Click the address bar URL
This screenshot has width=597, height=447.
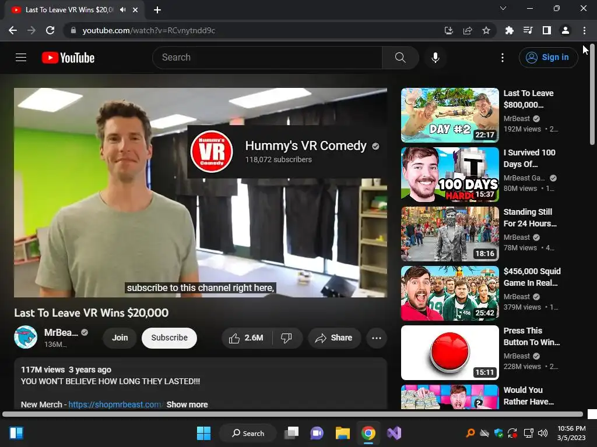(149, 30)
